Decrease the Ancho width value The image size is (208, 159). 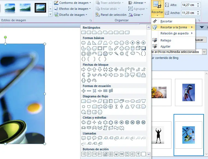tap(198, 14)
